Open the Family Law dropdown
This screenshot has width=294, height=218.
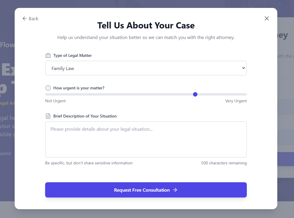[x=146, y=68]
